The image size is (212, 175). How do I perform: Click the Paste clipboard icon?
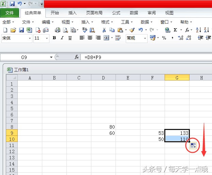[120, 30]
